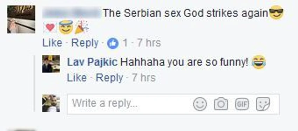Click the party popper emoji
Image resolution: width=298 pixels, height=131 pixels.
point(82,27)
